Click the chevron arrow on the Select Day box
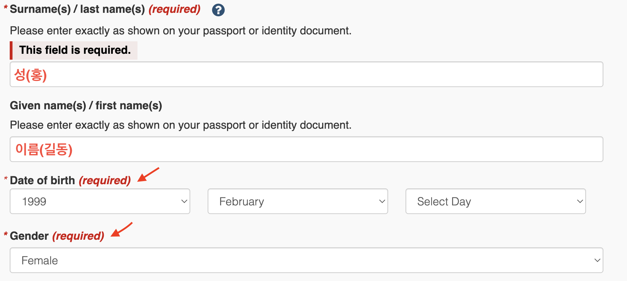Viewport: 627px width, 281px height. (580, 201)
